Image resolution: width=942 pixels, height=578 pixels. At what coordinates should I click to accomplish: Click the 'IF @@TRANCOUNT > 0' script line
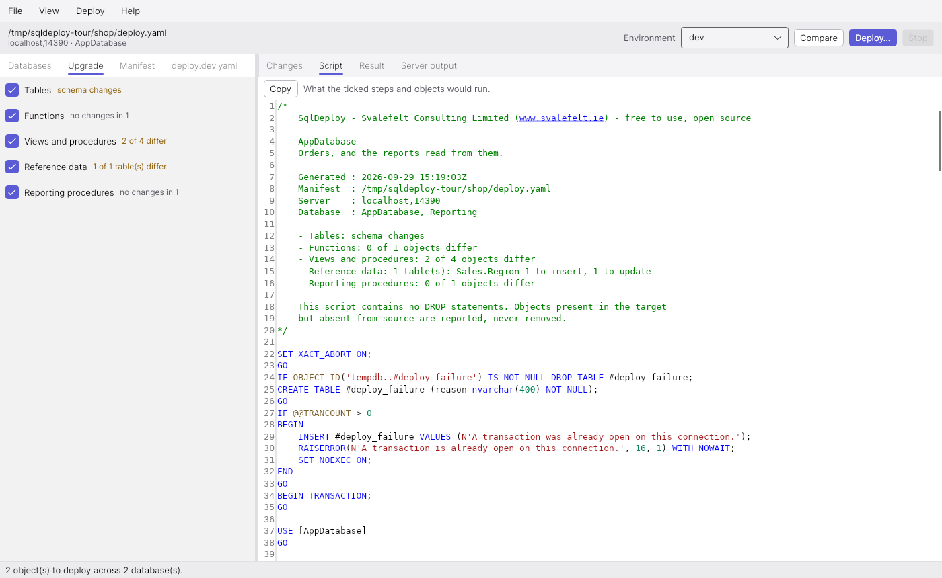pos(324,413)
